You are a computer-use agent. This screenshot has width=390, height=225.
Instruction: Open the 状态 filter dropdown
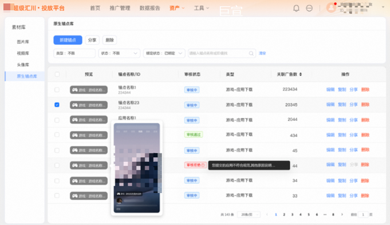(119, 53)
